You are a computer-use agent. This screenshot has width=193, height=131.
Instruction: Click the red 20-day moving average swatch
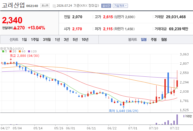click(11, 51)
